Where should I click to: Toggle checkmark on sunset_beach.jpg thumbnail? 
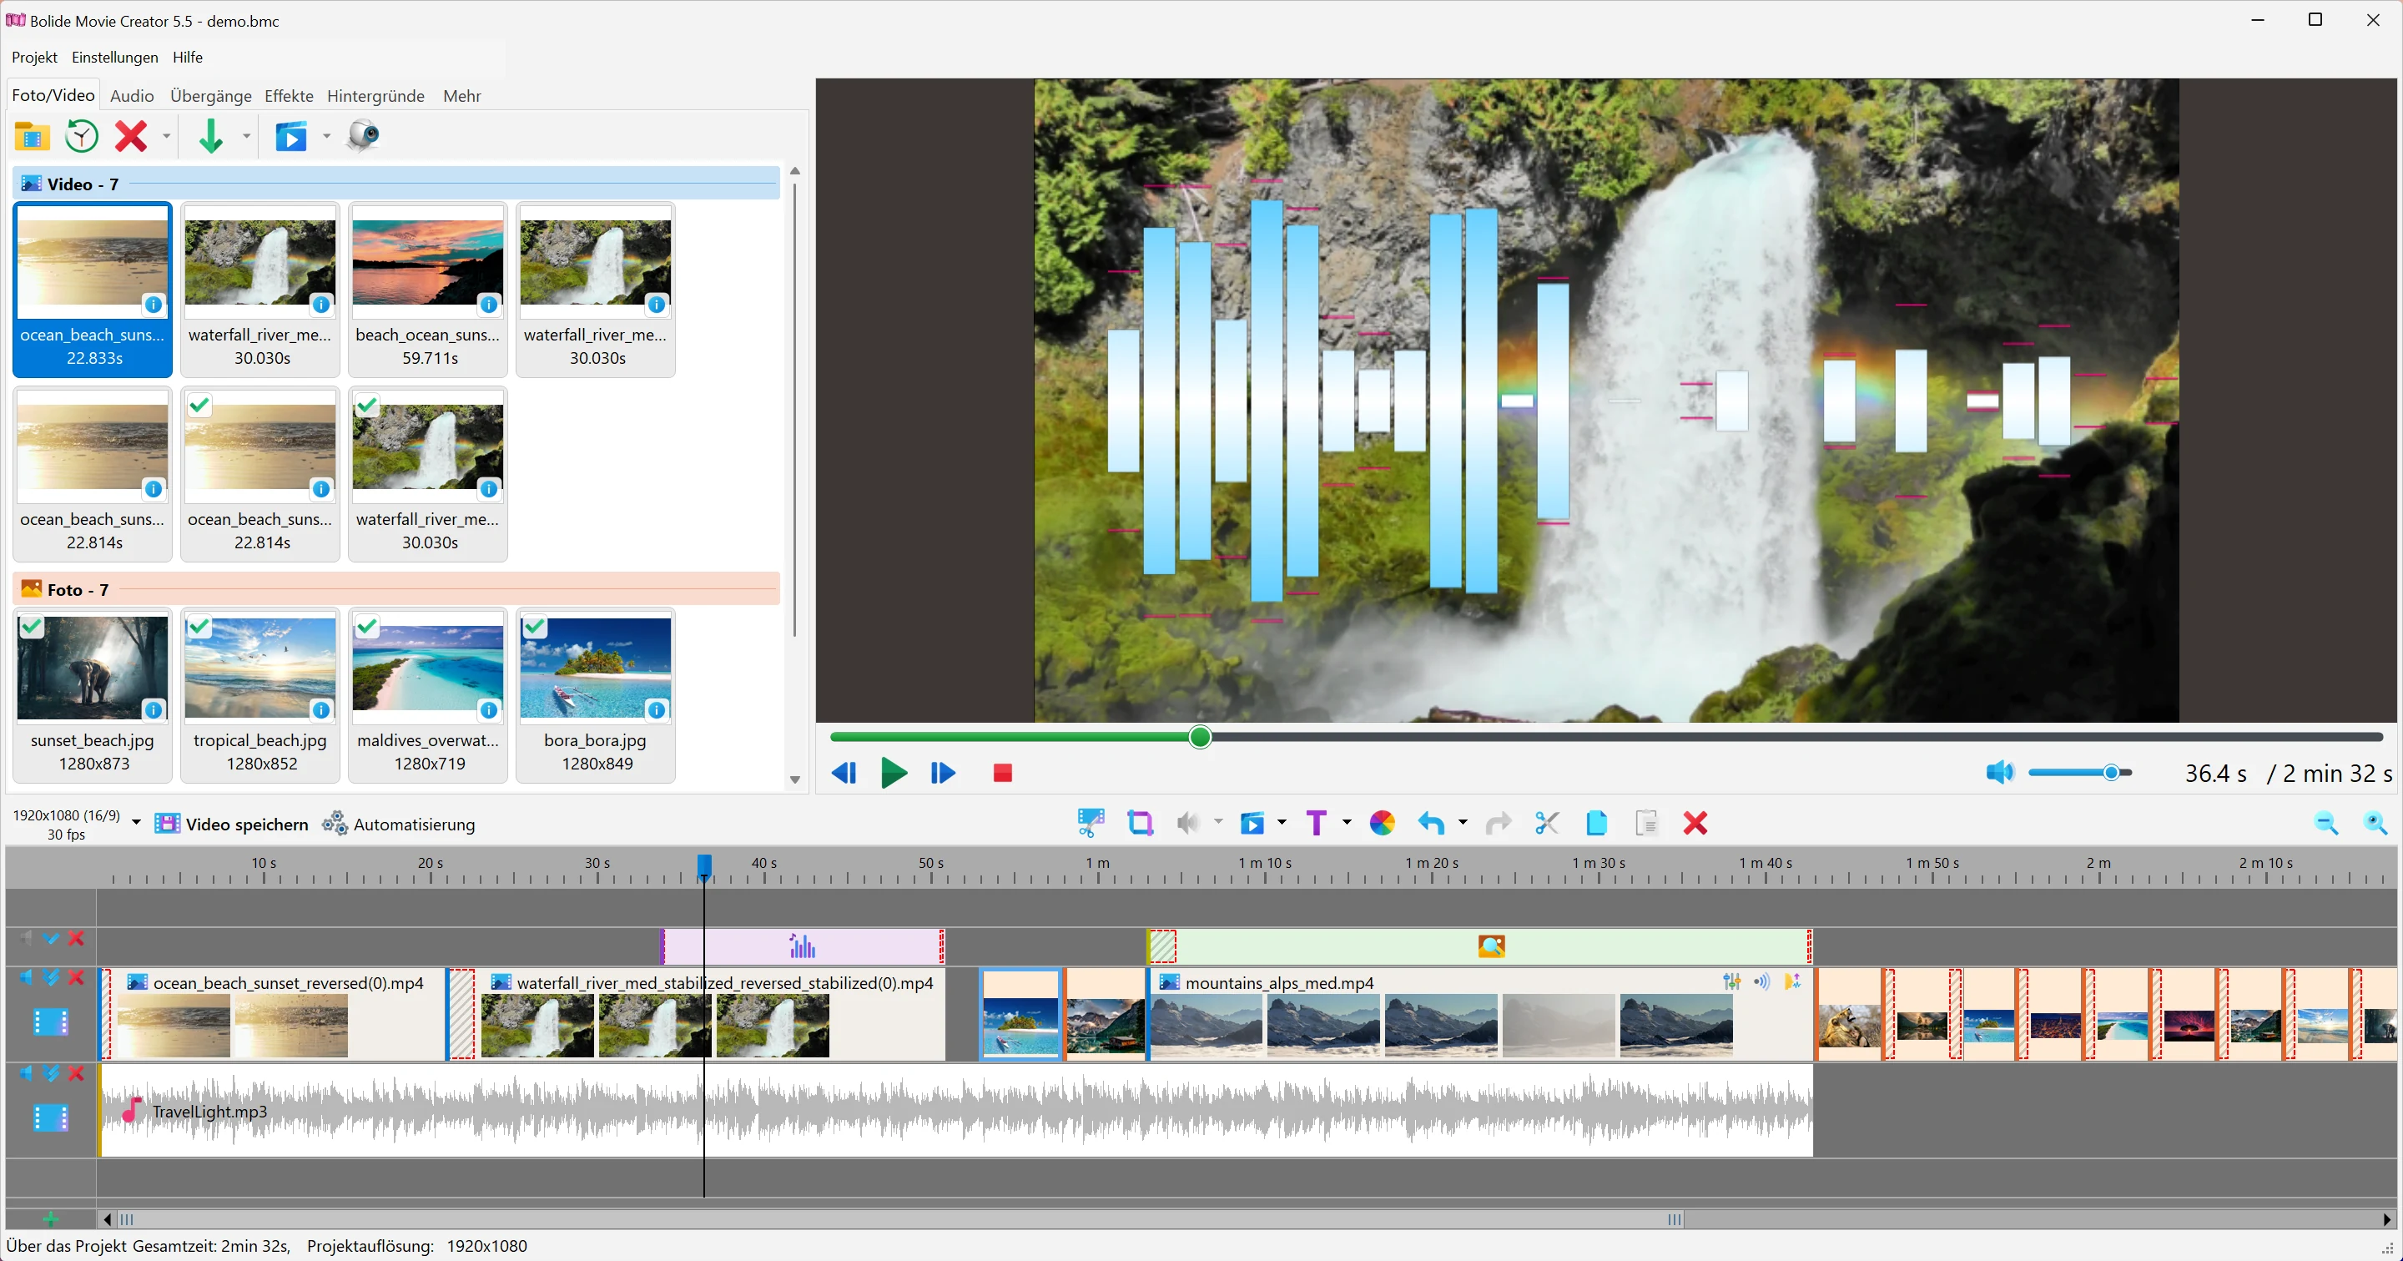pos(32,626)
